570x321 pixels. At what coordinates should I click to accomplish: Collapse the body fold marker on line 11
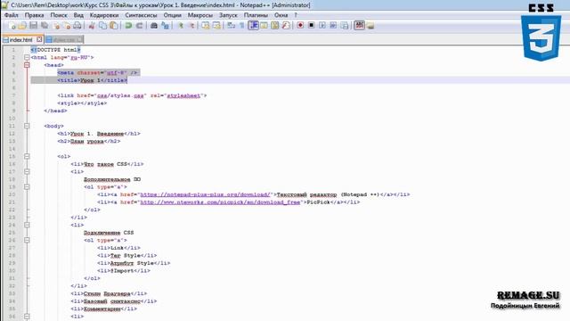(27, 126)
